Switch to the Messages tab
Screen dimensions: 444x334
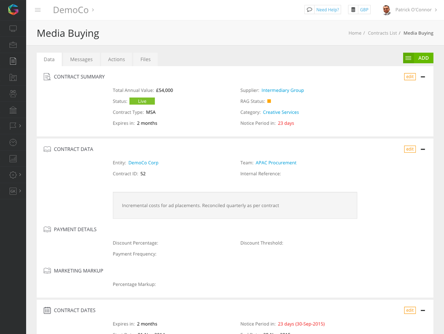pyautogui.click(x=81, y=59)
